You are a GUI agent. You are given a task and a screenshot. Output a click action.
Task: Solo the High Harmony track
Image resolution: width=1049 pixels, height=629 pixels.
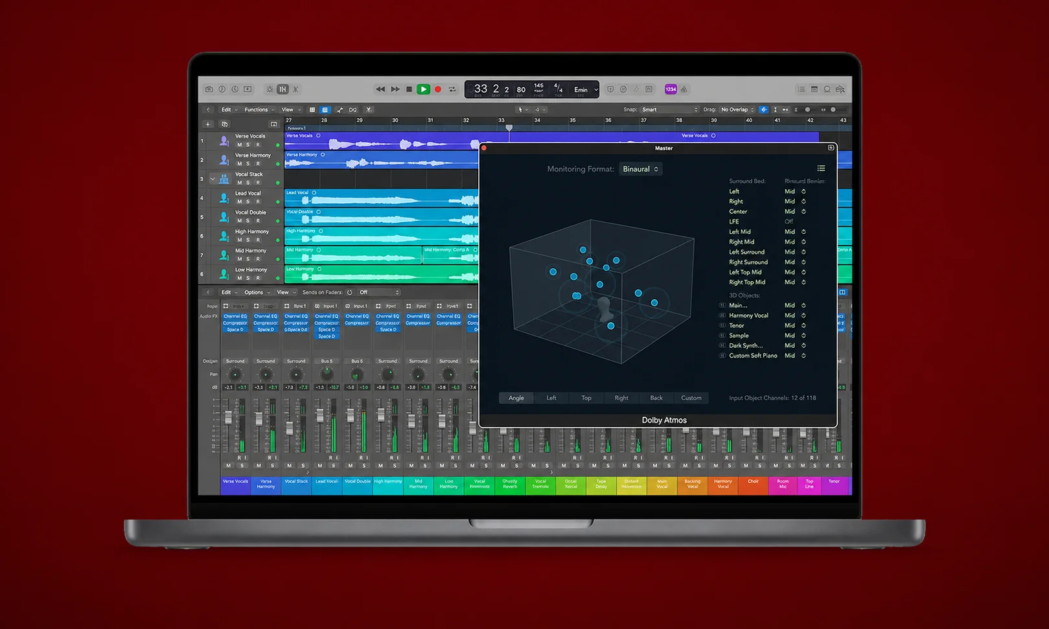248,240
